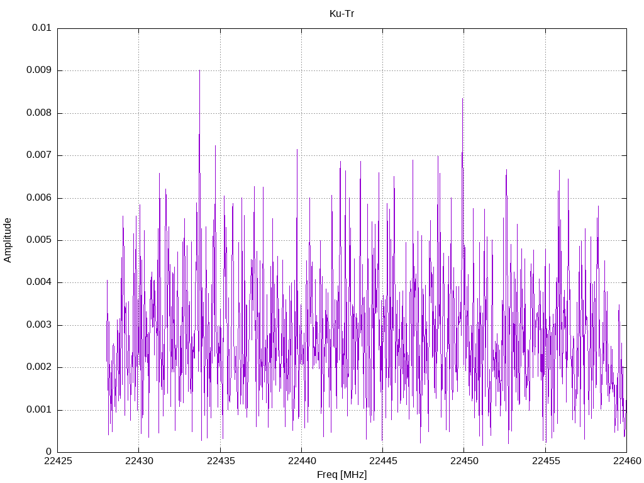This screenshot has height=483, width=644.
Task: Click the x-axis tick label 22430
Action: (x=139, y=461)
